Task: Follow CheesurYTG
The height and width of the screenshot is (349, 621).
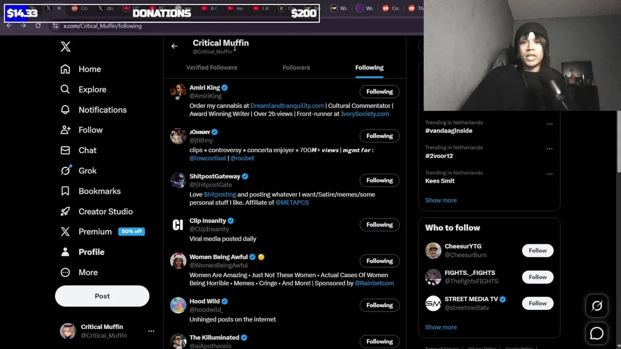Action: (538, 251)
